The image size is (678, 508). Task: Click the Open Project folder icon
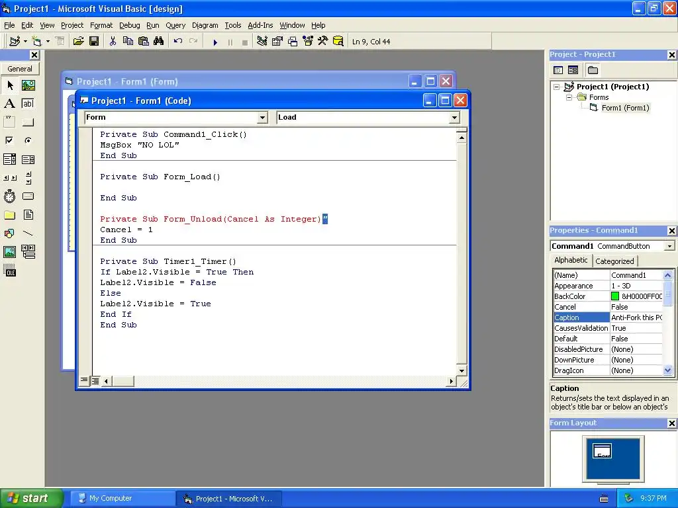pos(78,41)
